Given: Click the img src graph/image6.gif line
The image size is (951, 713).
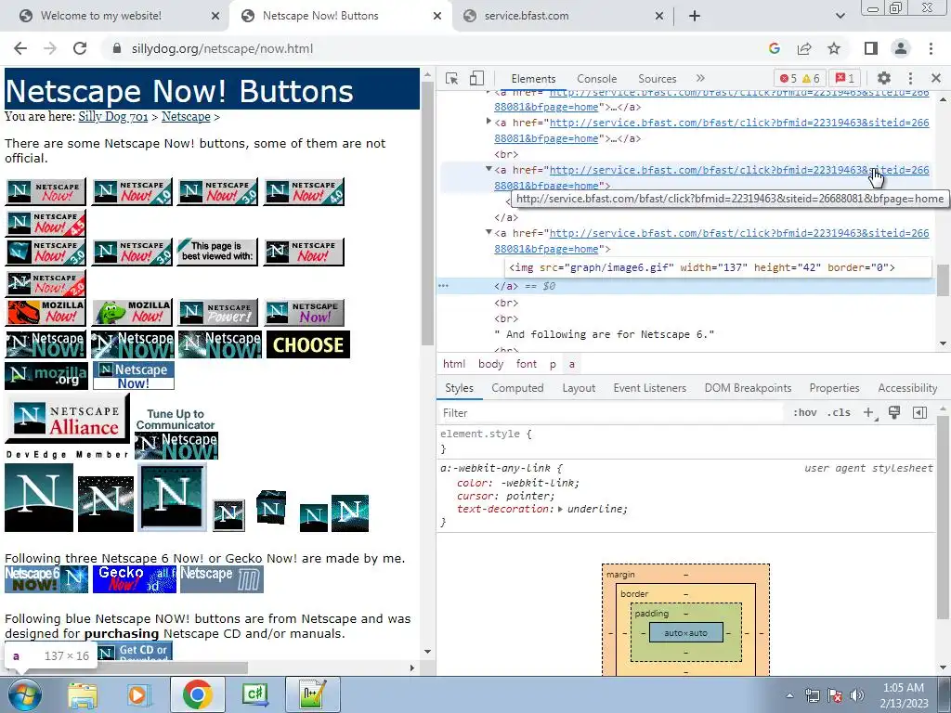Looking at the screenshot, I should tap(702, 267).
